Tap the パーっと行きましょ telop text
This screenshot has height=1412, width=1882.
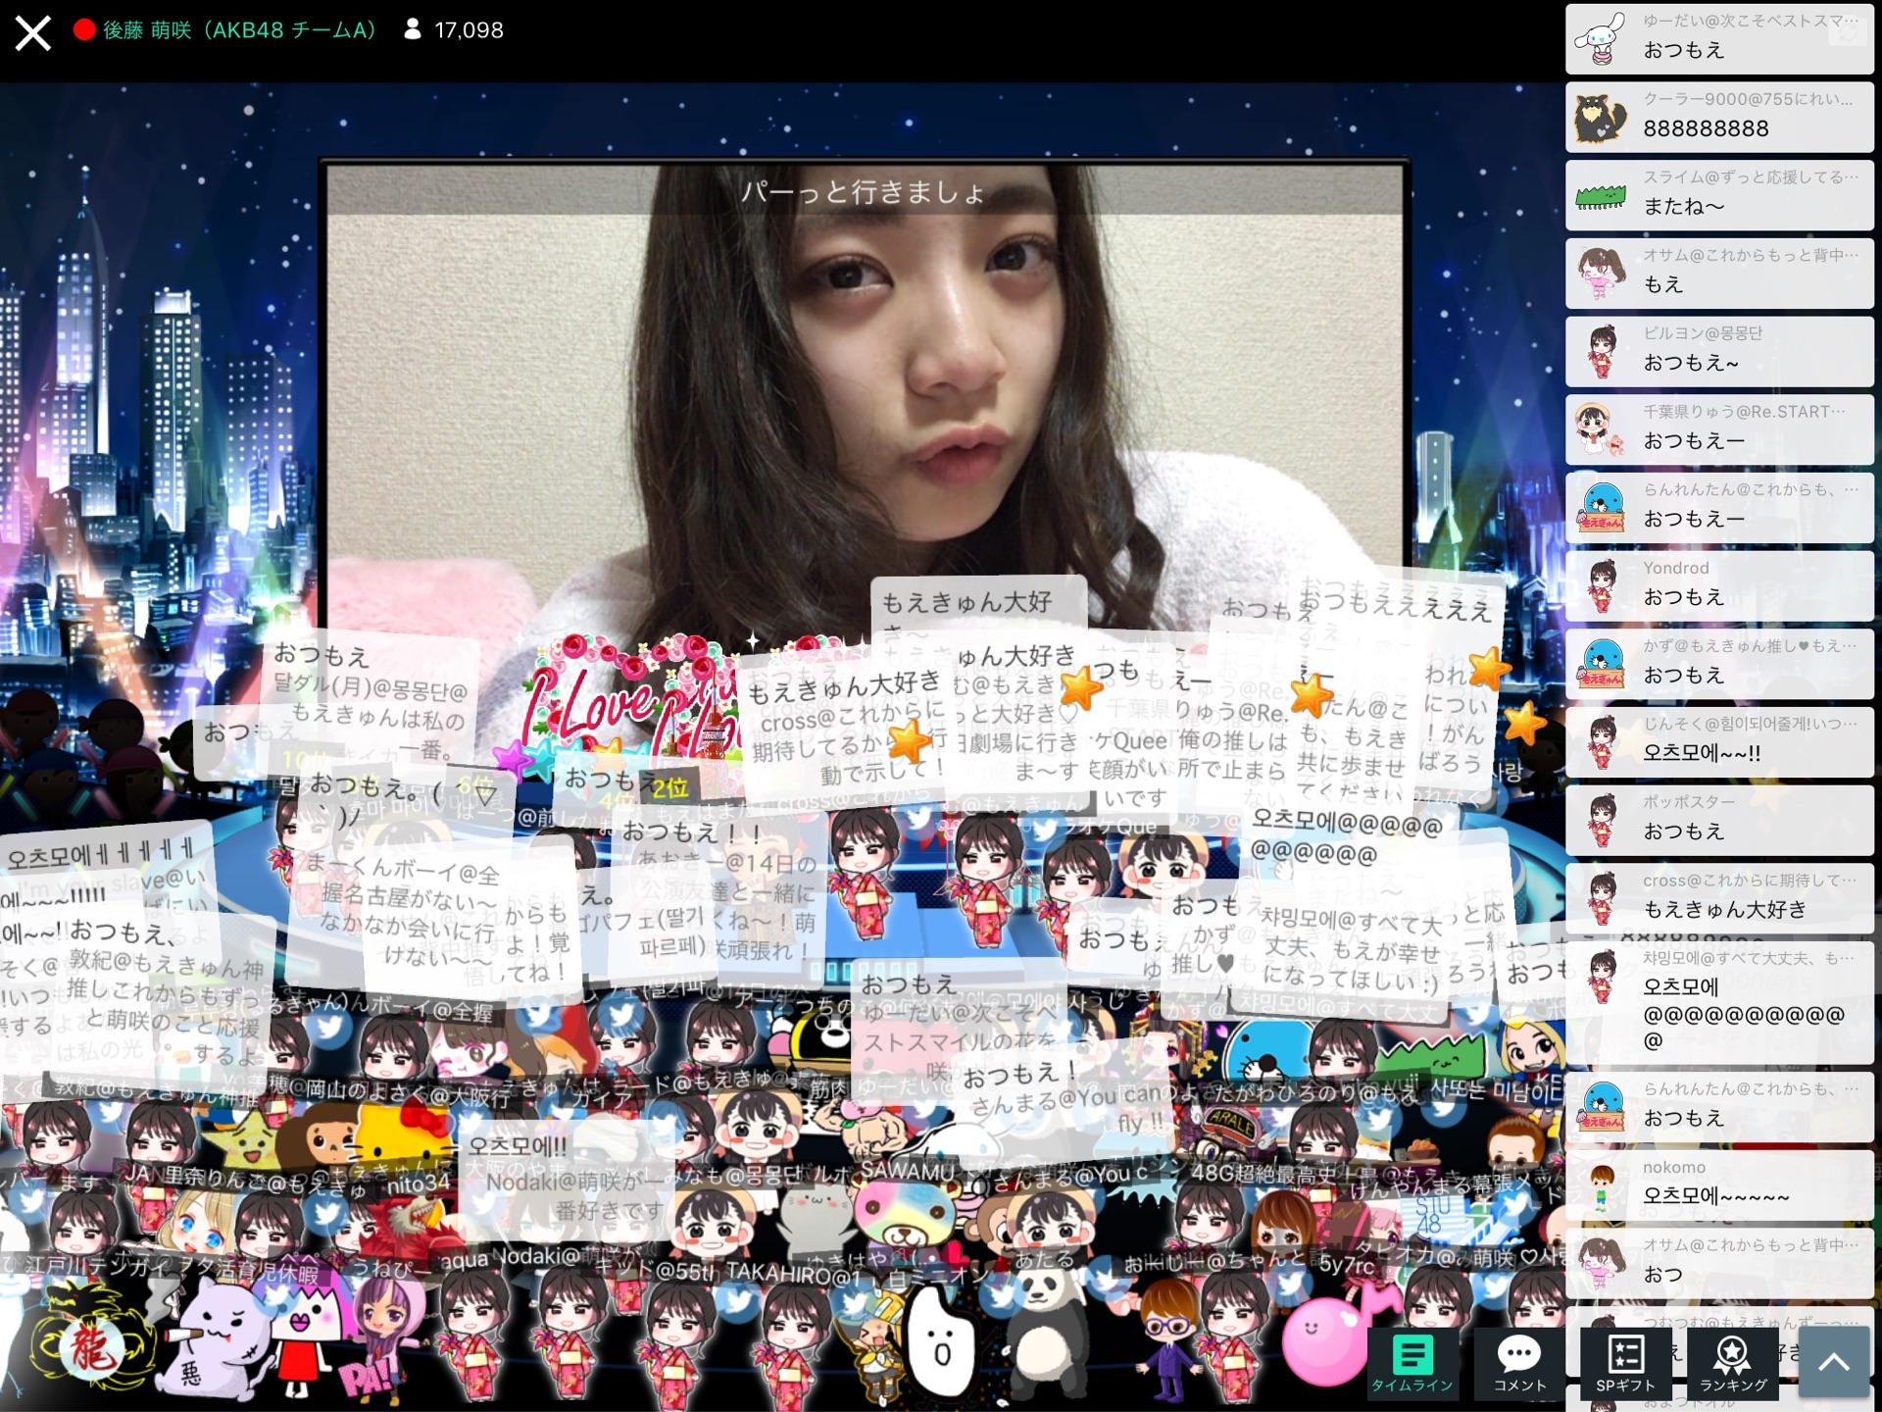[x=863, y=190]
